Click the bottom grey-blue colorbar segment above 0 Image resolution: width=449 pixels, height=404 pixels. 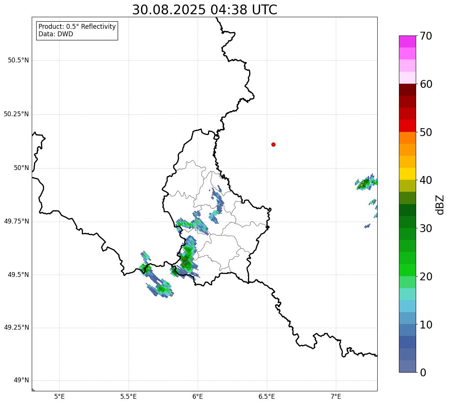(x=407, y=366)
